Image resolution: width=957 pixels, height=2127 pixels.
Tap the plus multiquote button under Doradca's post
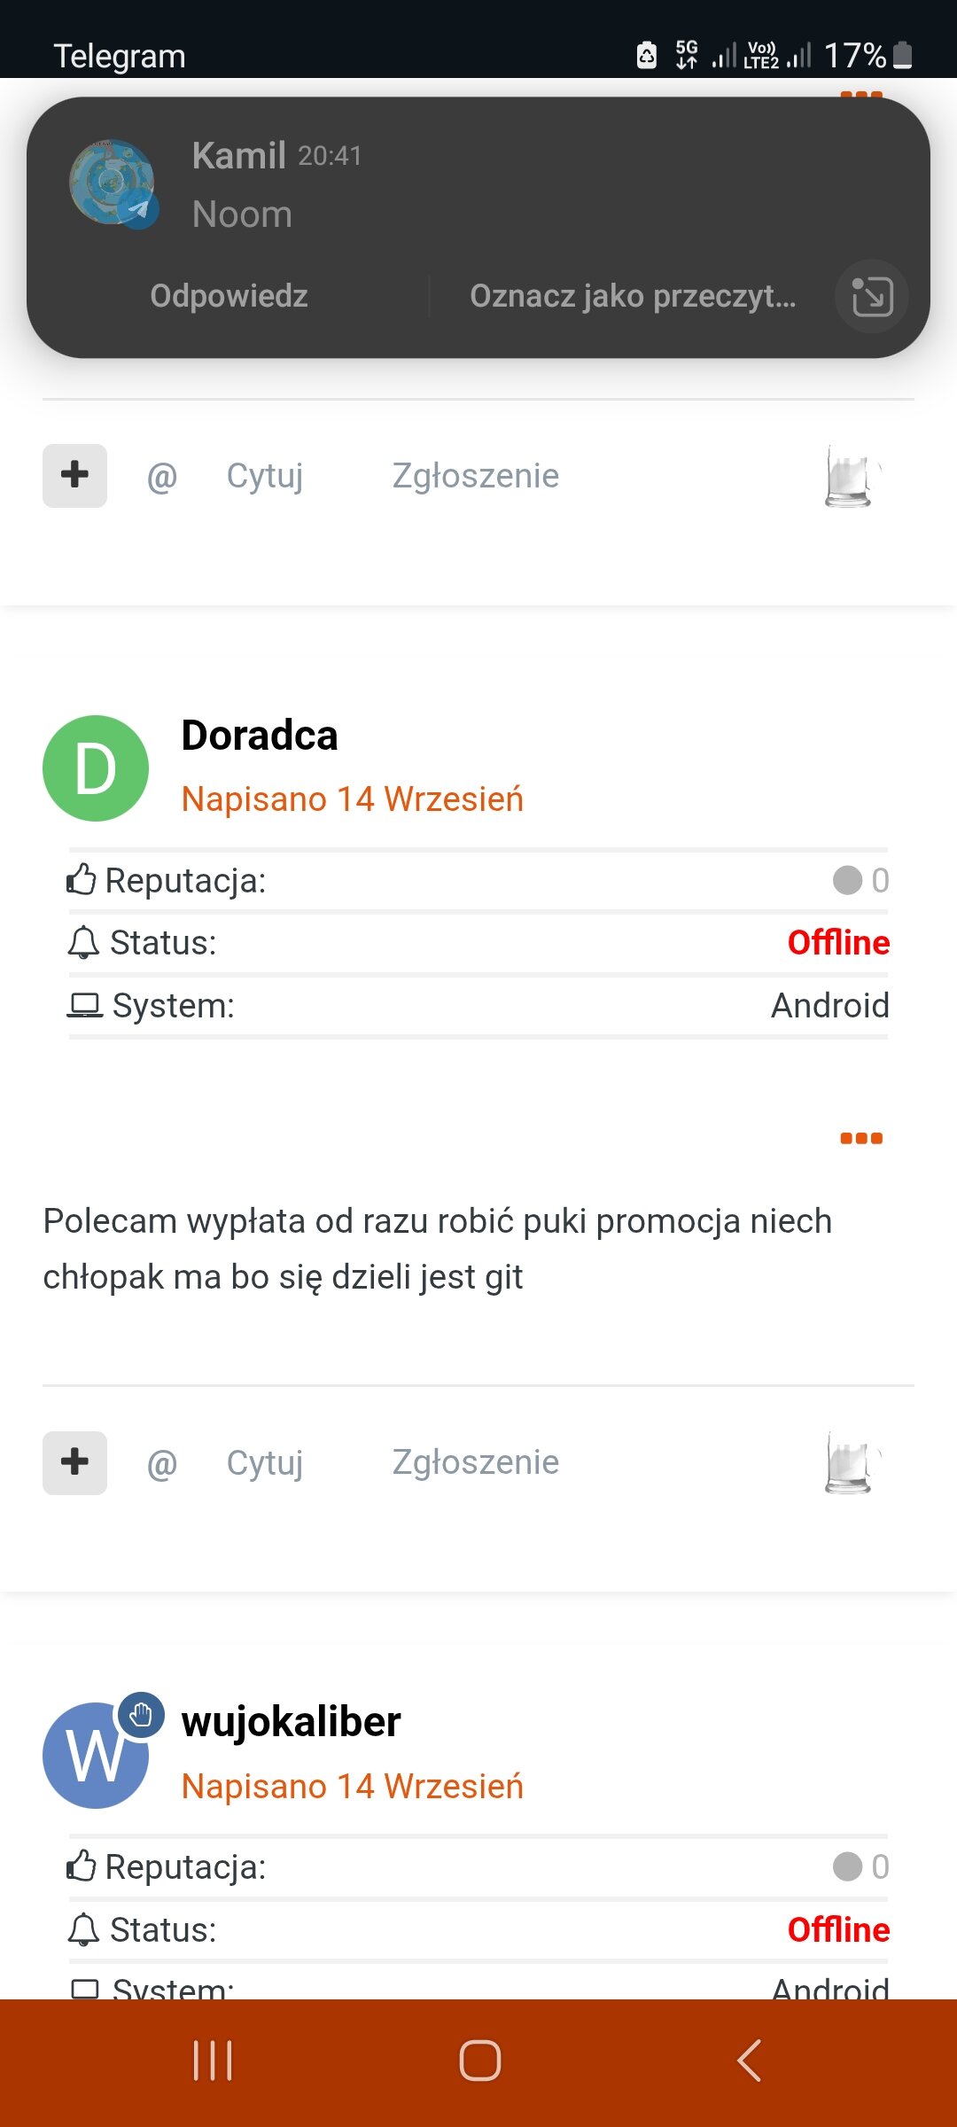pyautogui.click(x=74, y=1463)
